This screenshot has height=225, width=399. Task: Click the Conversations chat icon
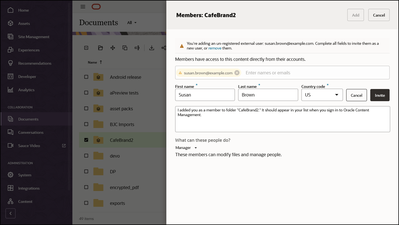11,132
